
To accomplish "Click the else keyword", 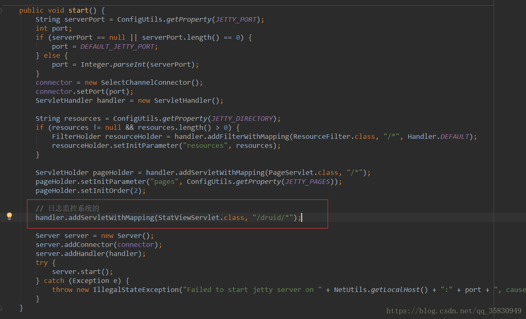I will pyautogui.click(x=52, y=55).
